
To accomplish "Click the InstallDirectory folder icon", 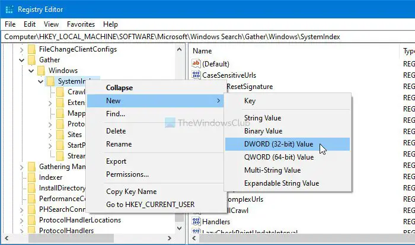I will tap(32, 188).
